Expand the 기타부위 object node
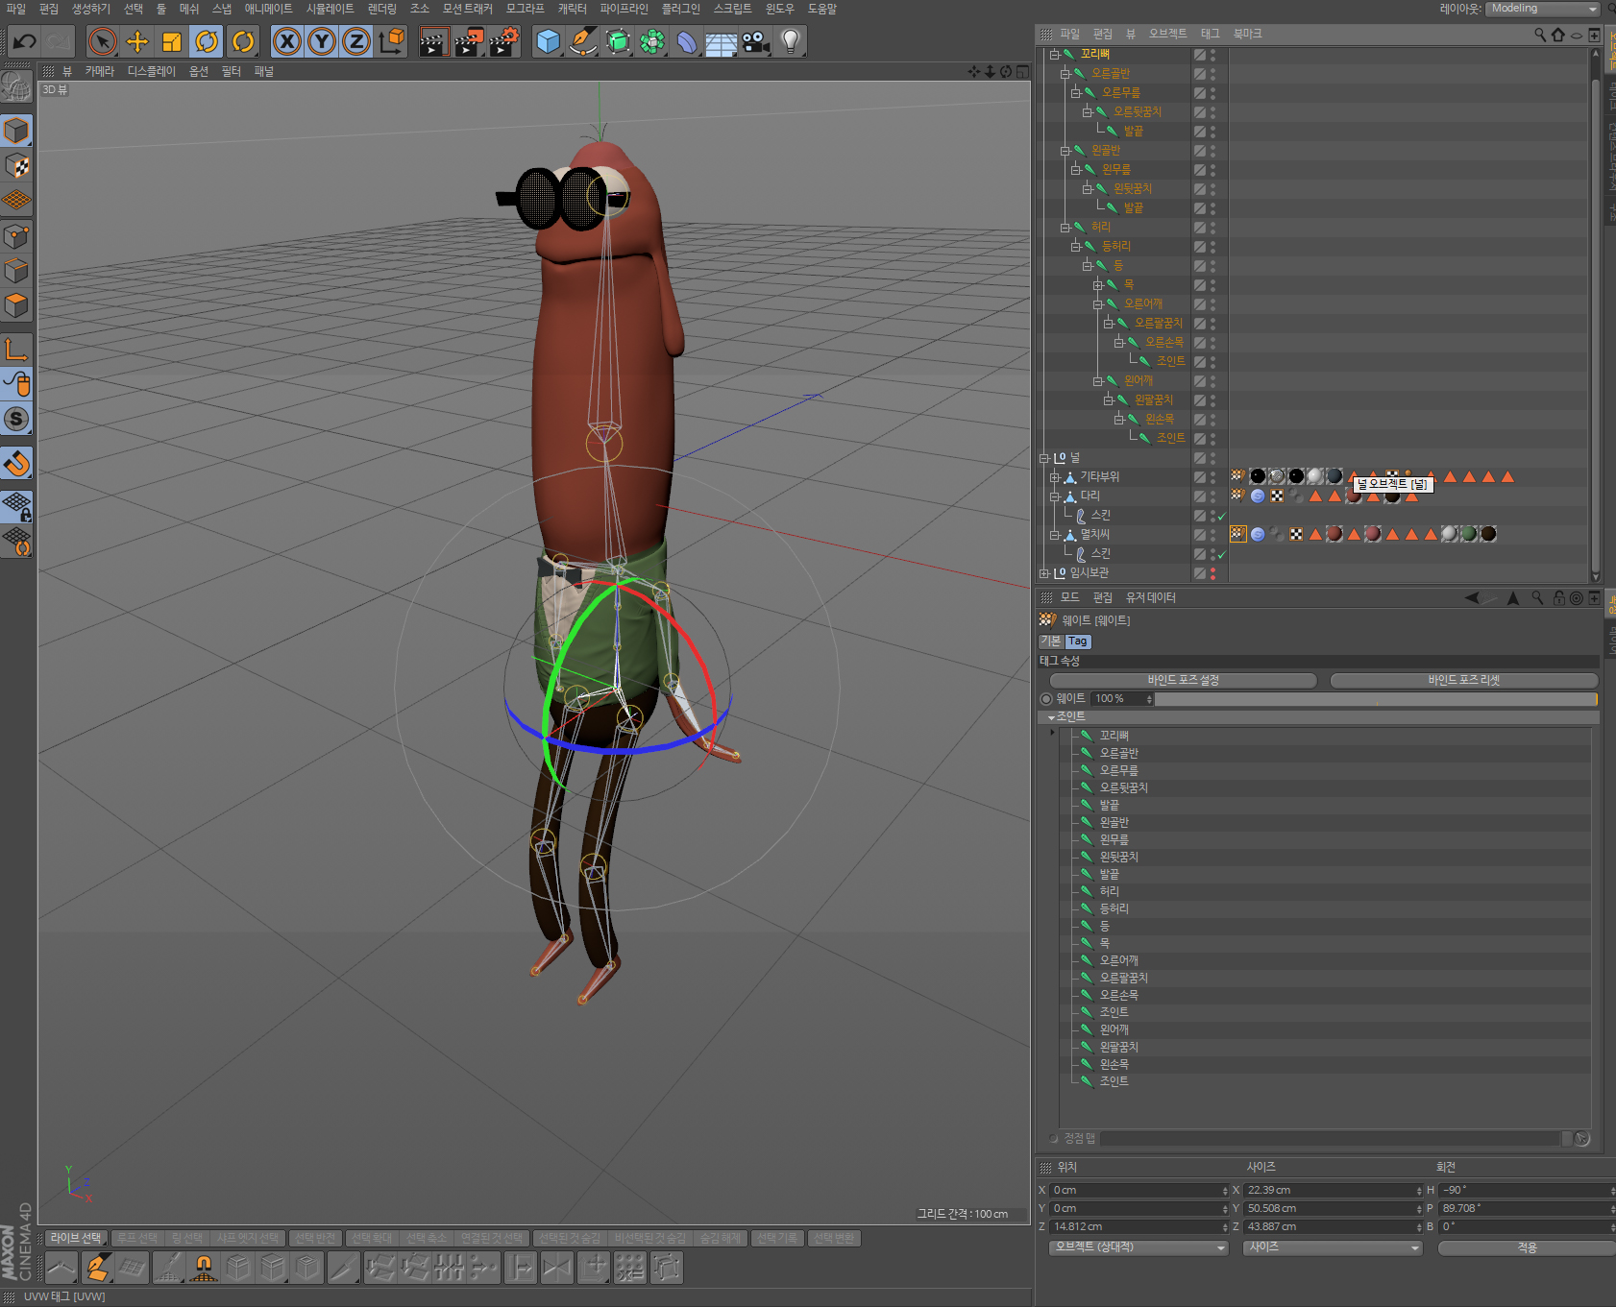The image size is (1616, 1307). [1054, 477]
